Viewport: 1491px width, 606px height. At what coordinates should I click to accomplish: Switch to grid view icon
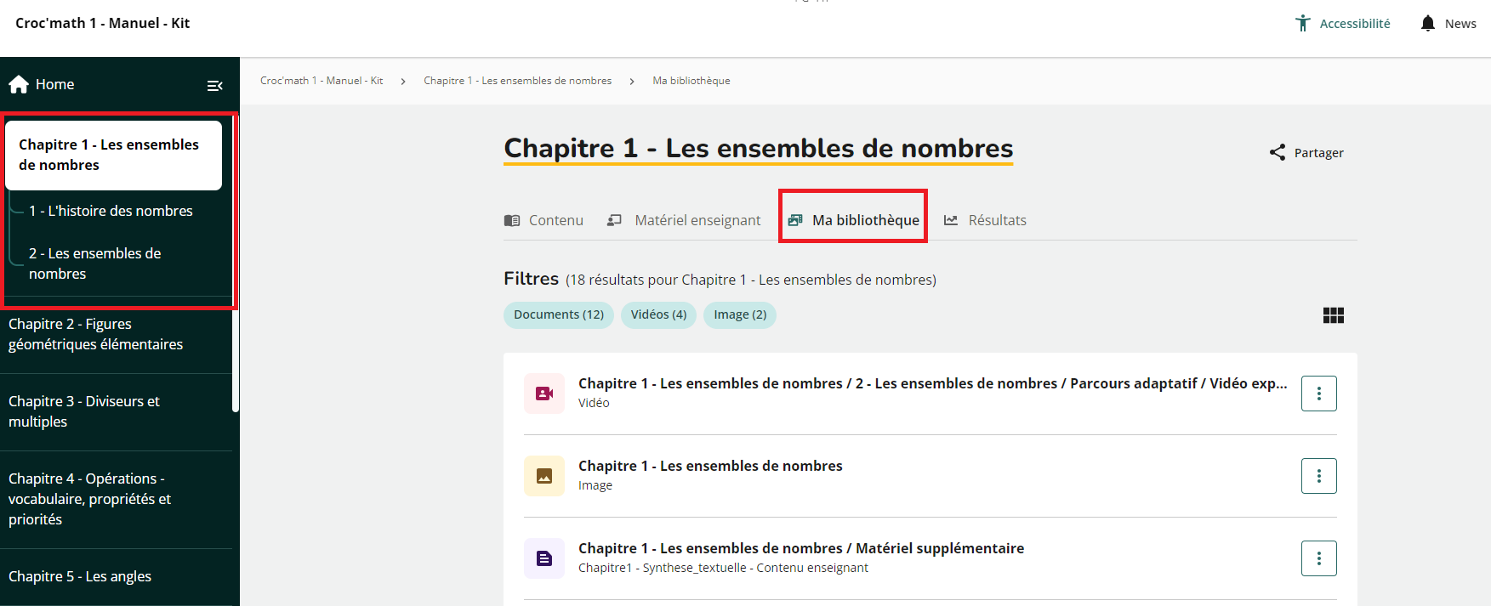coord(1333,315)
